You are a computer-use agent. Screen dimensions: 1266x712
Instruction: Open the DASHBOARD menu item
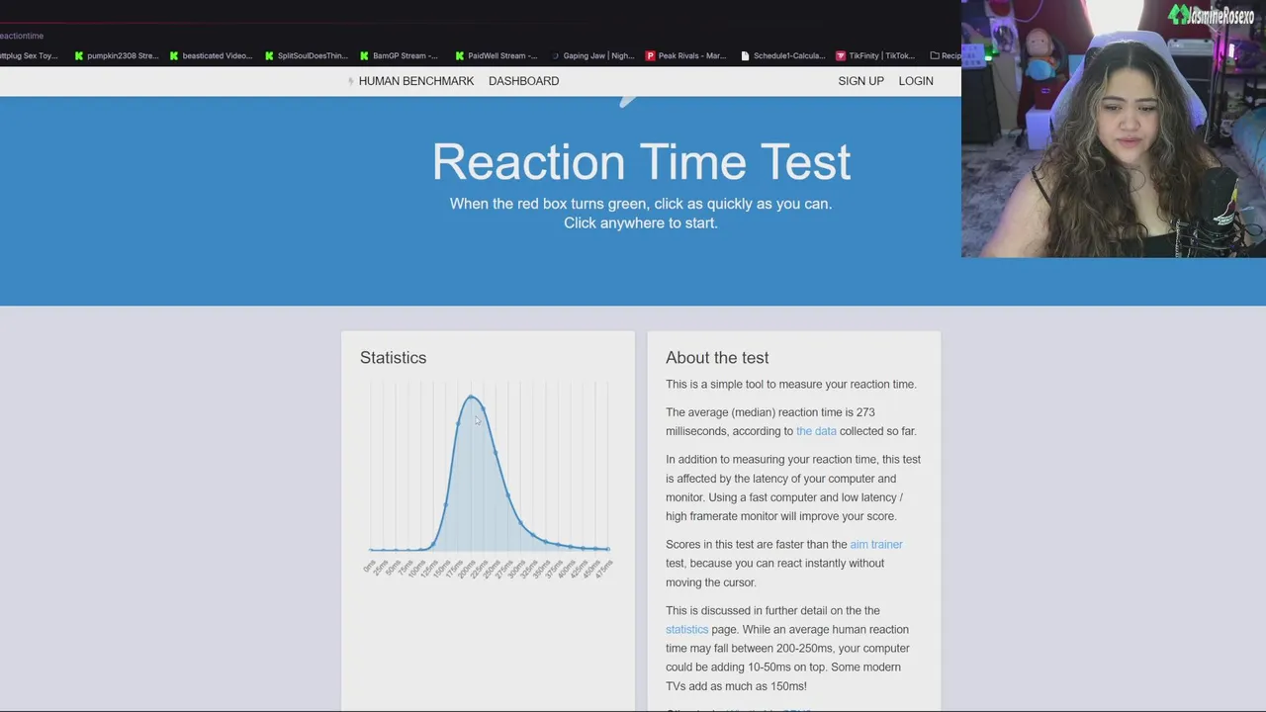(523, 81)
